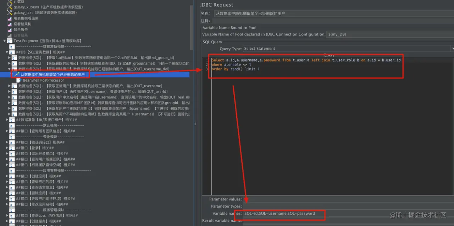Viewport: 454px width, 226px height.
Task: Expand ##接口【查询所有团队信息】node
Action: point(7,131)
